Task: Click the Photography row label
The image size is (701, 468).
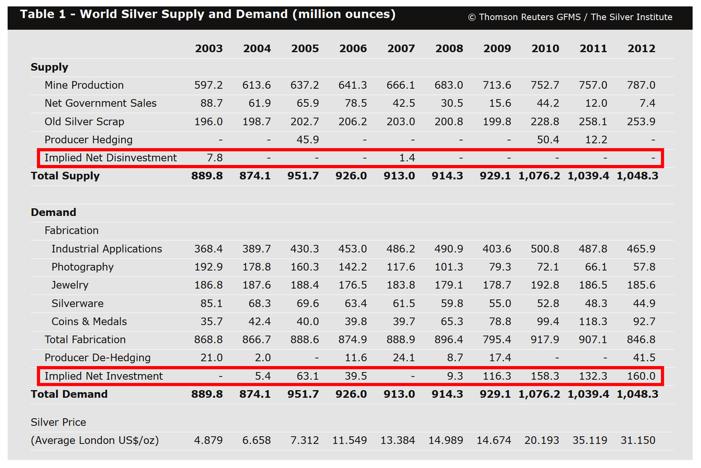Action: click(83, 267)
